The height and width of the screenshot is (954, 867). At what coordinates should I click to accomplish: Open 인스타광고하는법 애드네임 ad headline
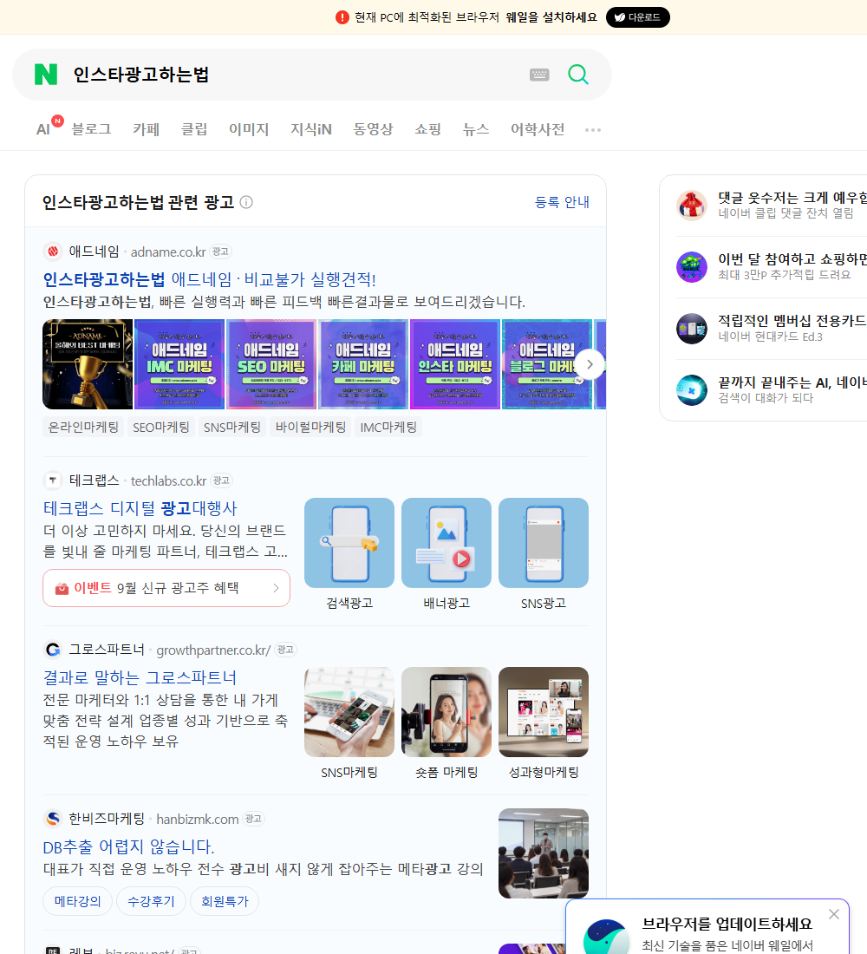tap(209, 279)
